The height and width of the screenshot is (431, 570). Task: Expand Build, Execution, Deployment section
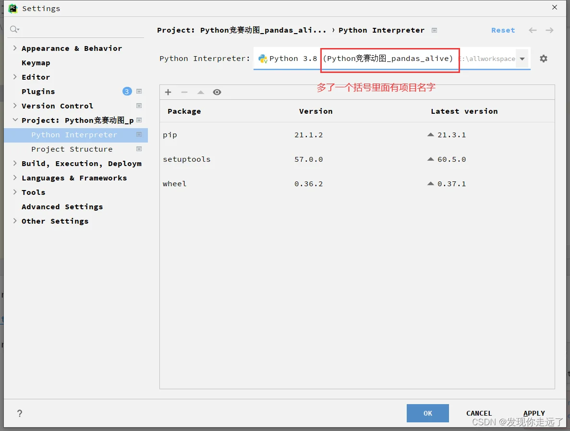pyautogui.click(x=15, y=163)
